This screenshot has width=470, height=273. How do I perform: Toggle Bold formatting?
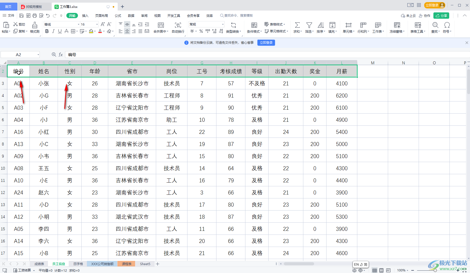point(47,31)
